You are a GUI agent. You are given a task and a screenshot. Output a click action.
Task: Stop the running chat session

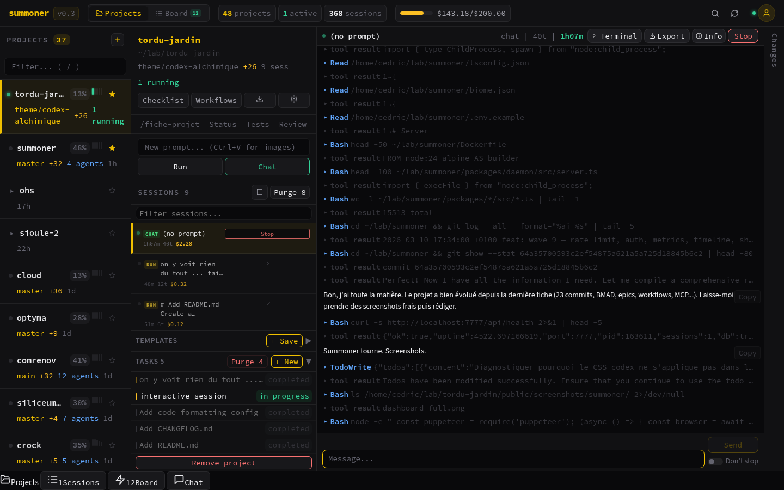tap(267, 234)
